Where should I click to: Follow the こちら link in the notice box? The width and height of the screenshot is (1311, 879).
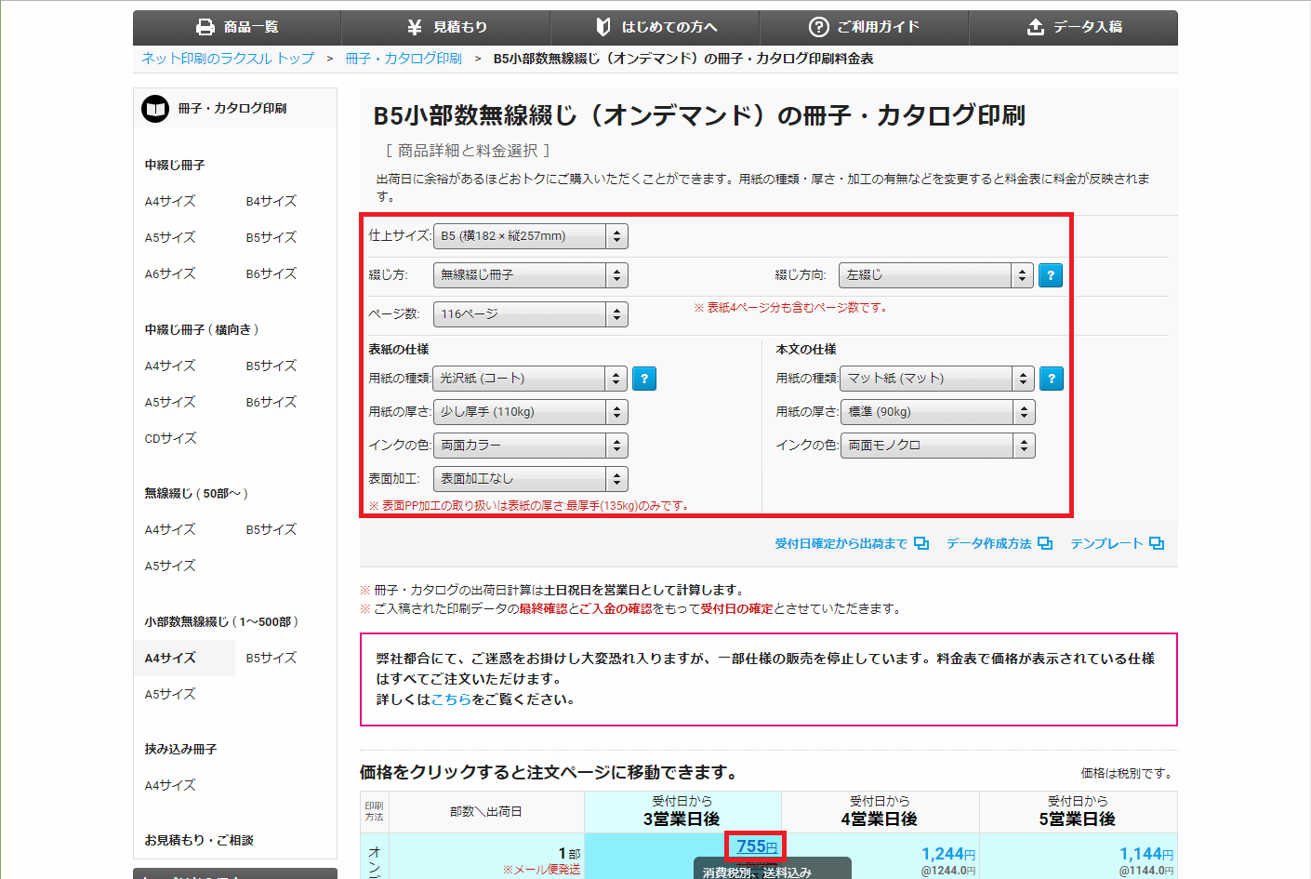point(451,699)
